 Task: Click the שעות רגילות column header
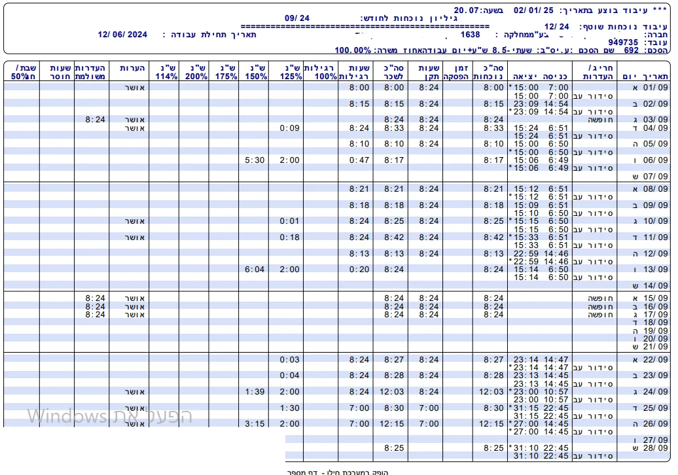pyautogui.click(x=354, y=72)
